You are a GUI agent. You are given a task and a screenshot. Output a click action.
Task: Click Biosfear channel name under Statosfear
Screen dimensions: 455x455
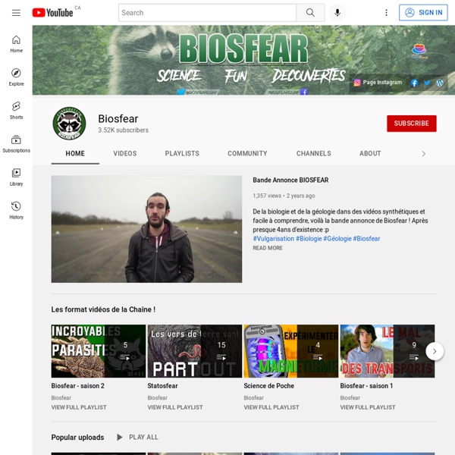[x=157, y=397]
